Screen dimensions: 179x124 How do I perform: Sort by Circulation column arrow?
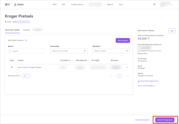click(x=70, y=60)
